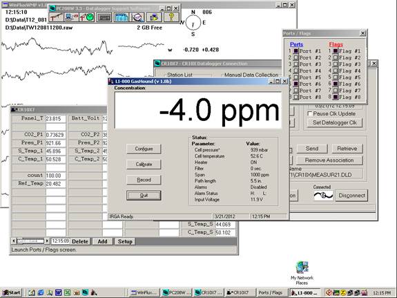Image resolution: width=397 pixels, height=298 pixels.
Task: Click the Disconnect button
Action: (351, 196)
